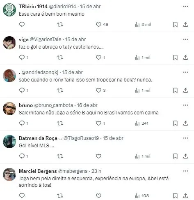Share the Batman da Roça tweet

185,156
